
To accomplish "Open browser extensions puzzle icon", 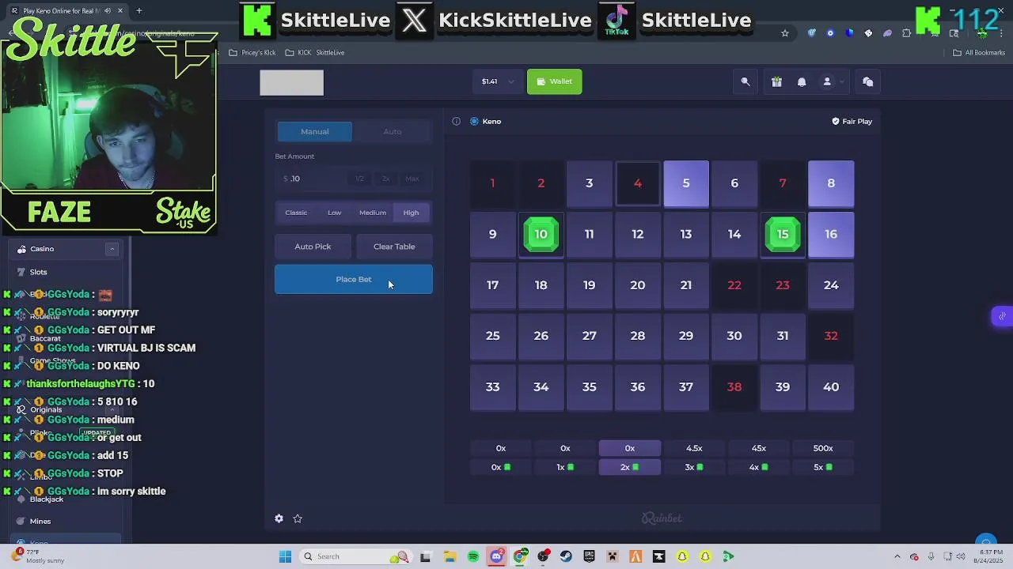I will (907, 33).
